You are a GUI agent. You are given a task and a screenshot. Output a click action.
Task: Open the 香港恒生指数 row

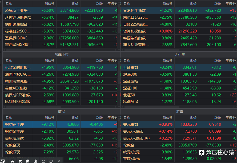[135, 10]
